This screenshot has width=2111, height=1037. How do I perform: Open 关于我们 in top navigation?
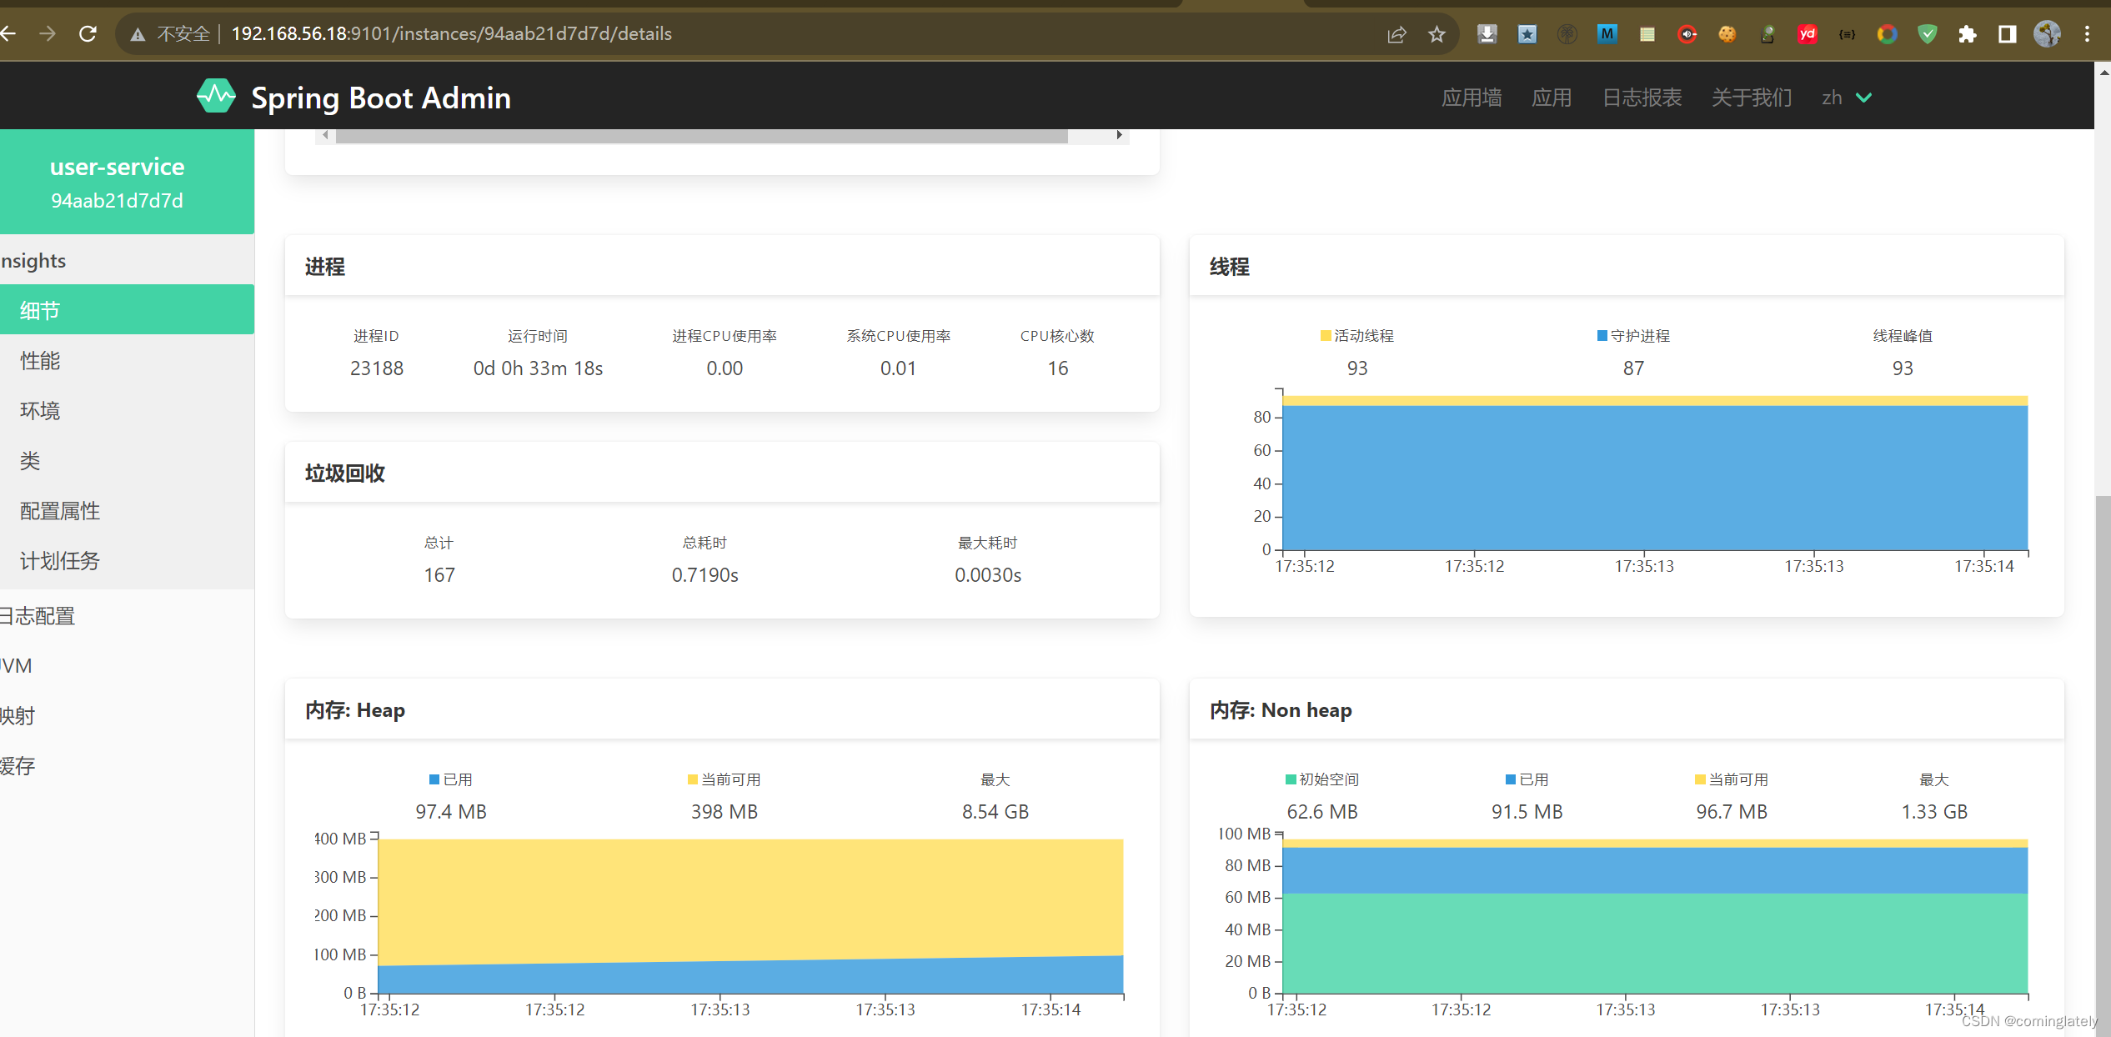1752,98
